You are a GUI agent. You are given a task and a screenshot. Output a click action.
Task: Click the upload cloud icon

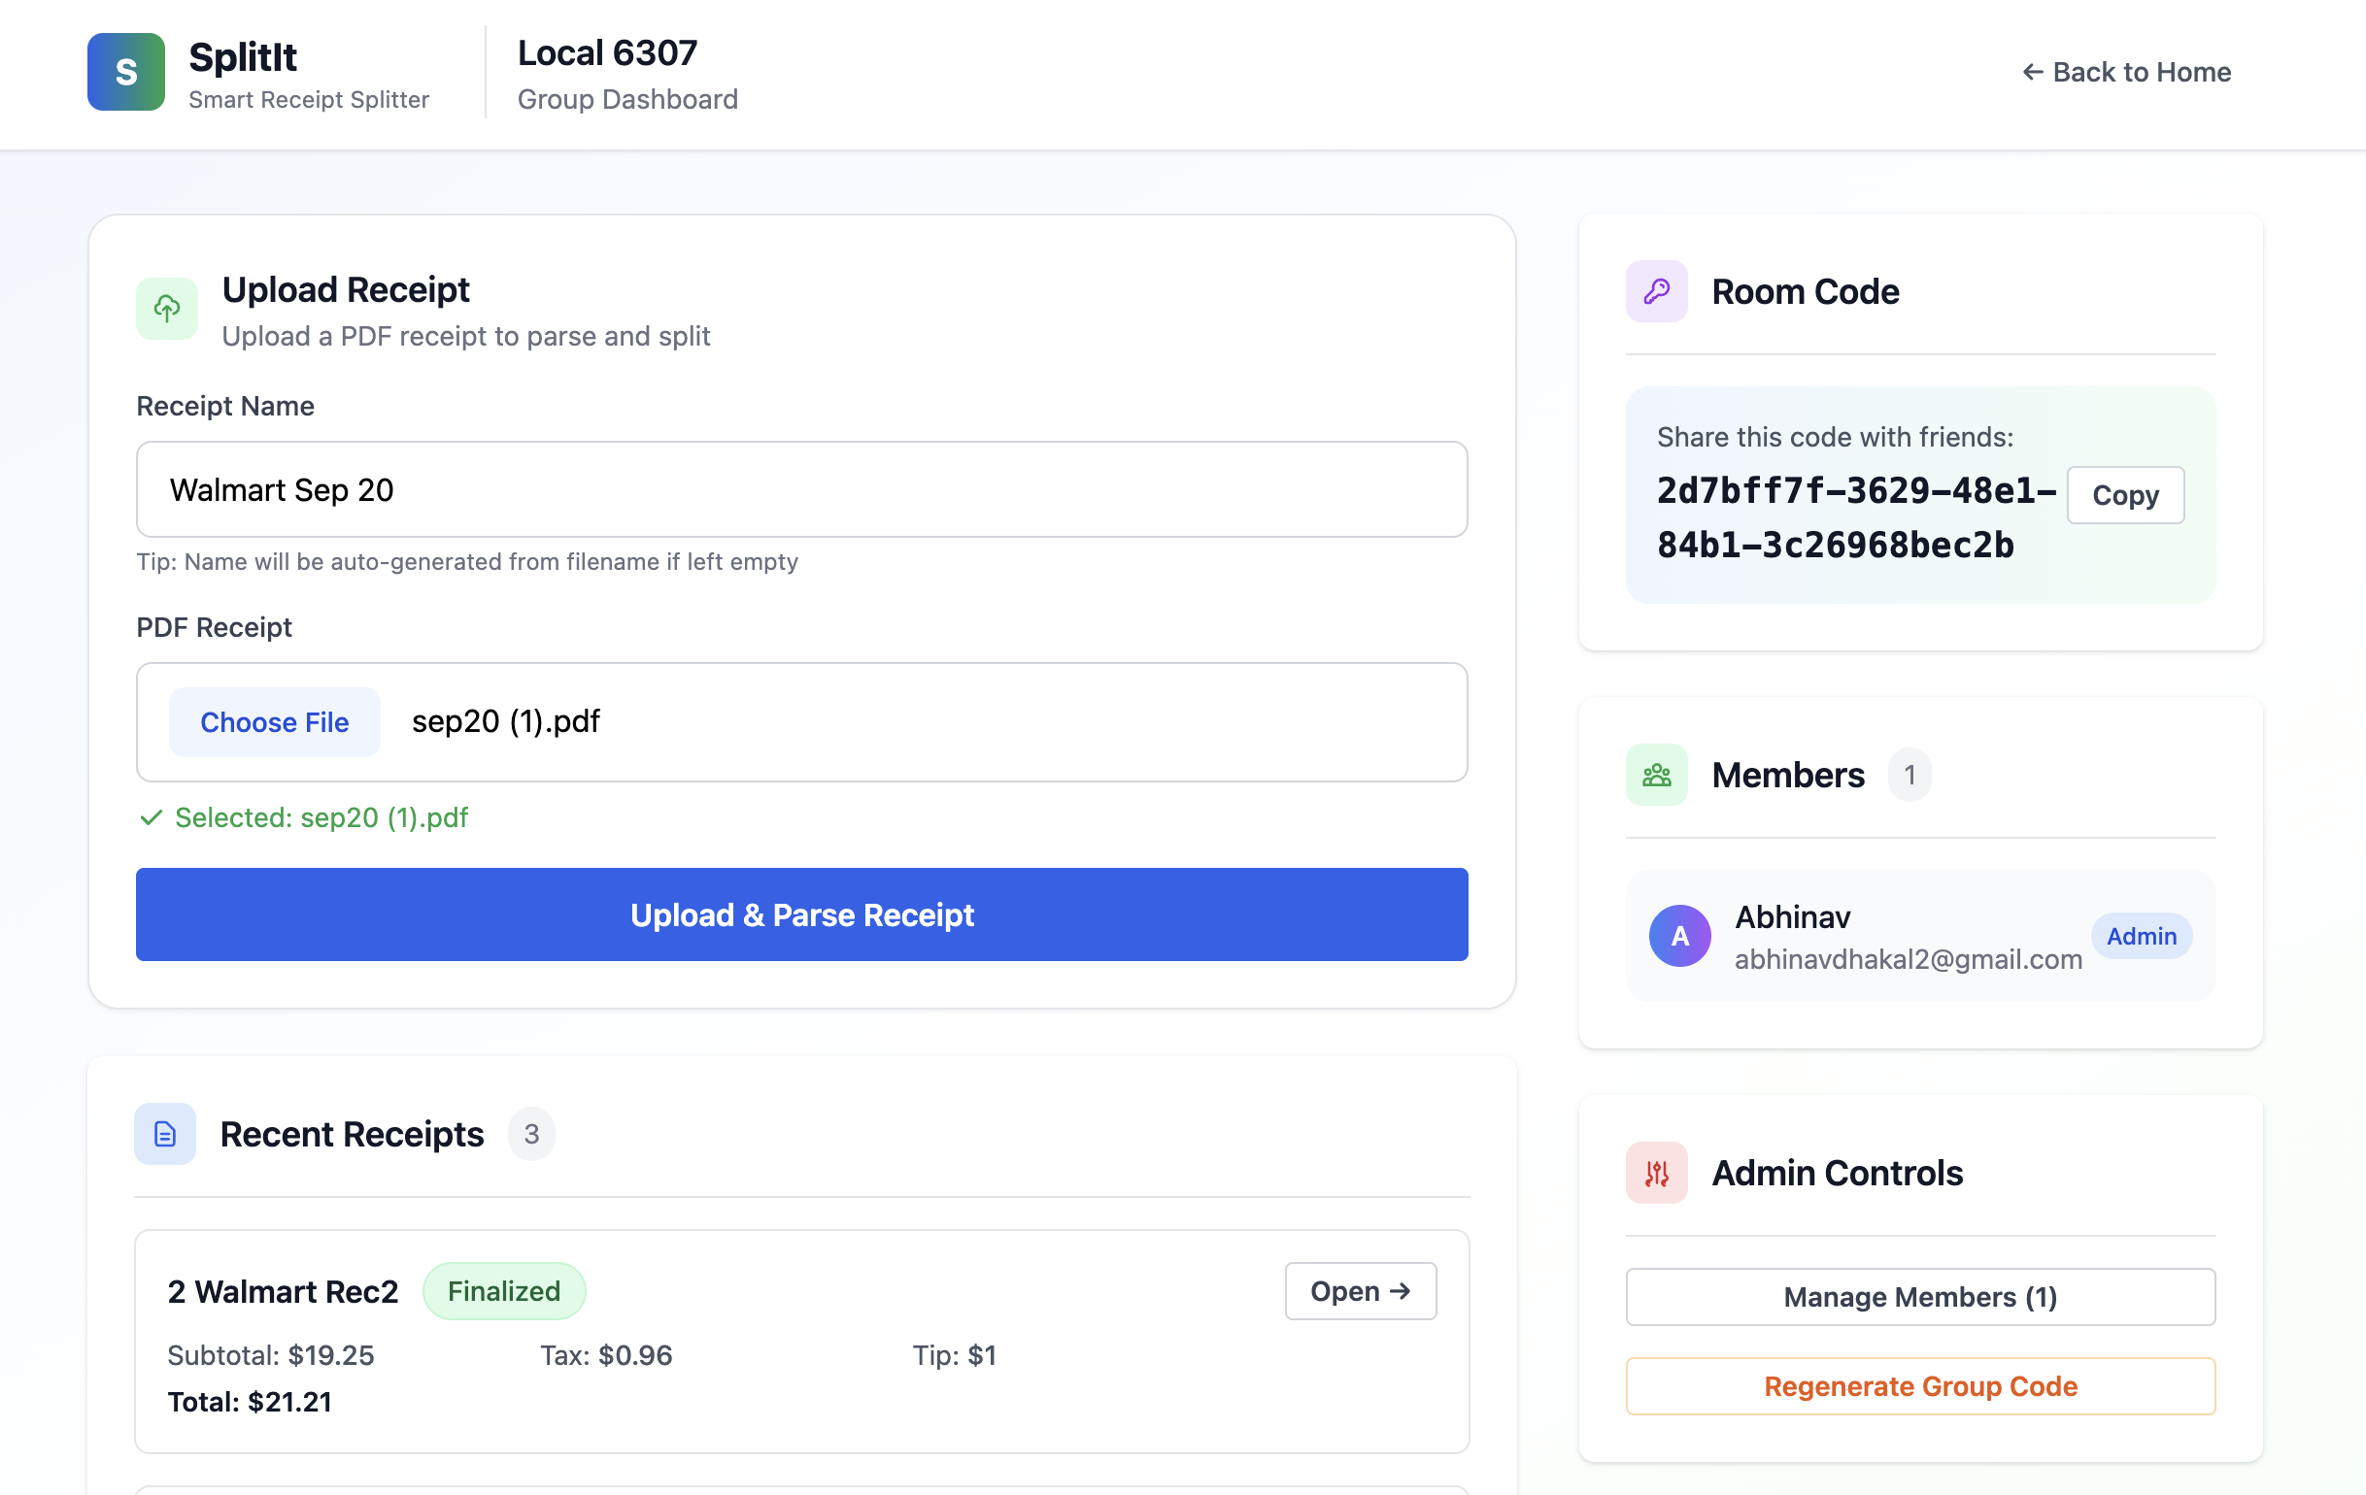tap(167, 309)
